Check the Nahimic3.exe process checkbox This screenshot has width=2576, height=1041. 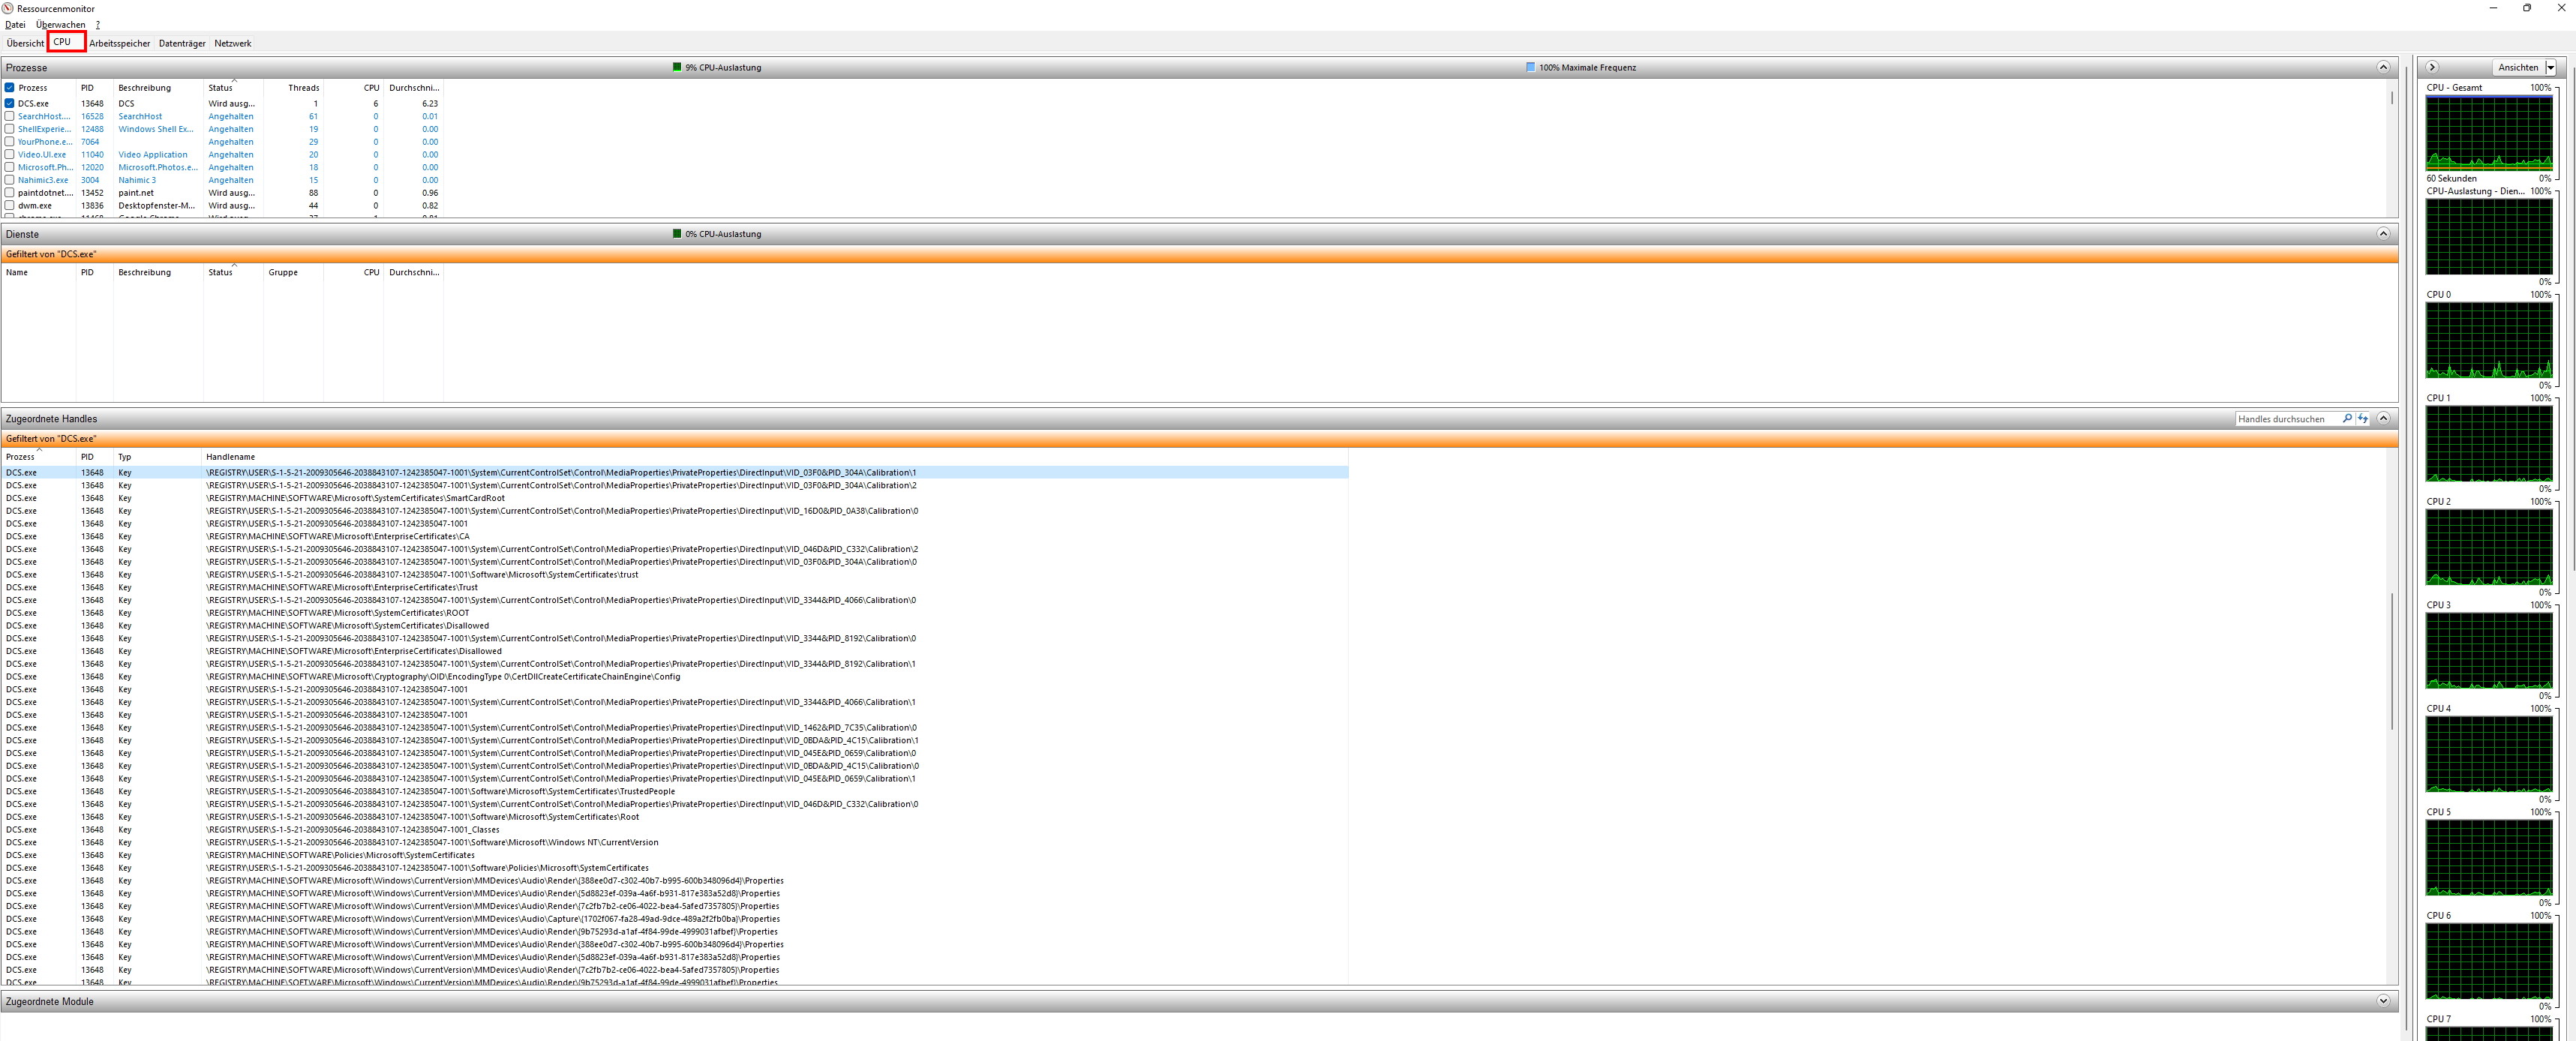point(10,180)
